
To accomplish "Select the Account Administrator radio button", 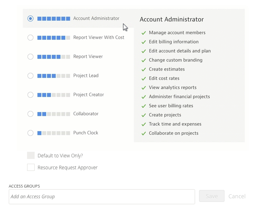I will point(31,19).
